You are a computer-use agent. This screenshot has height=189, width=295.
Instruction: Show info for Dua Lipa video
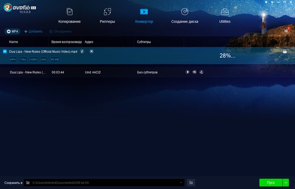point(82,52)
